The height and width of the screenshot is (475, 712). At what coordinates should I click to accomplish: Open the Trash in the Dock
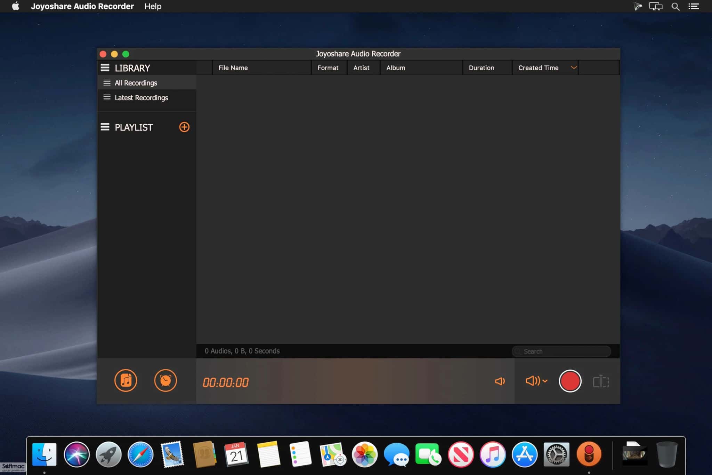click(x=667, y=454)
